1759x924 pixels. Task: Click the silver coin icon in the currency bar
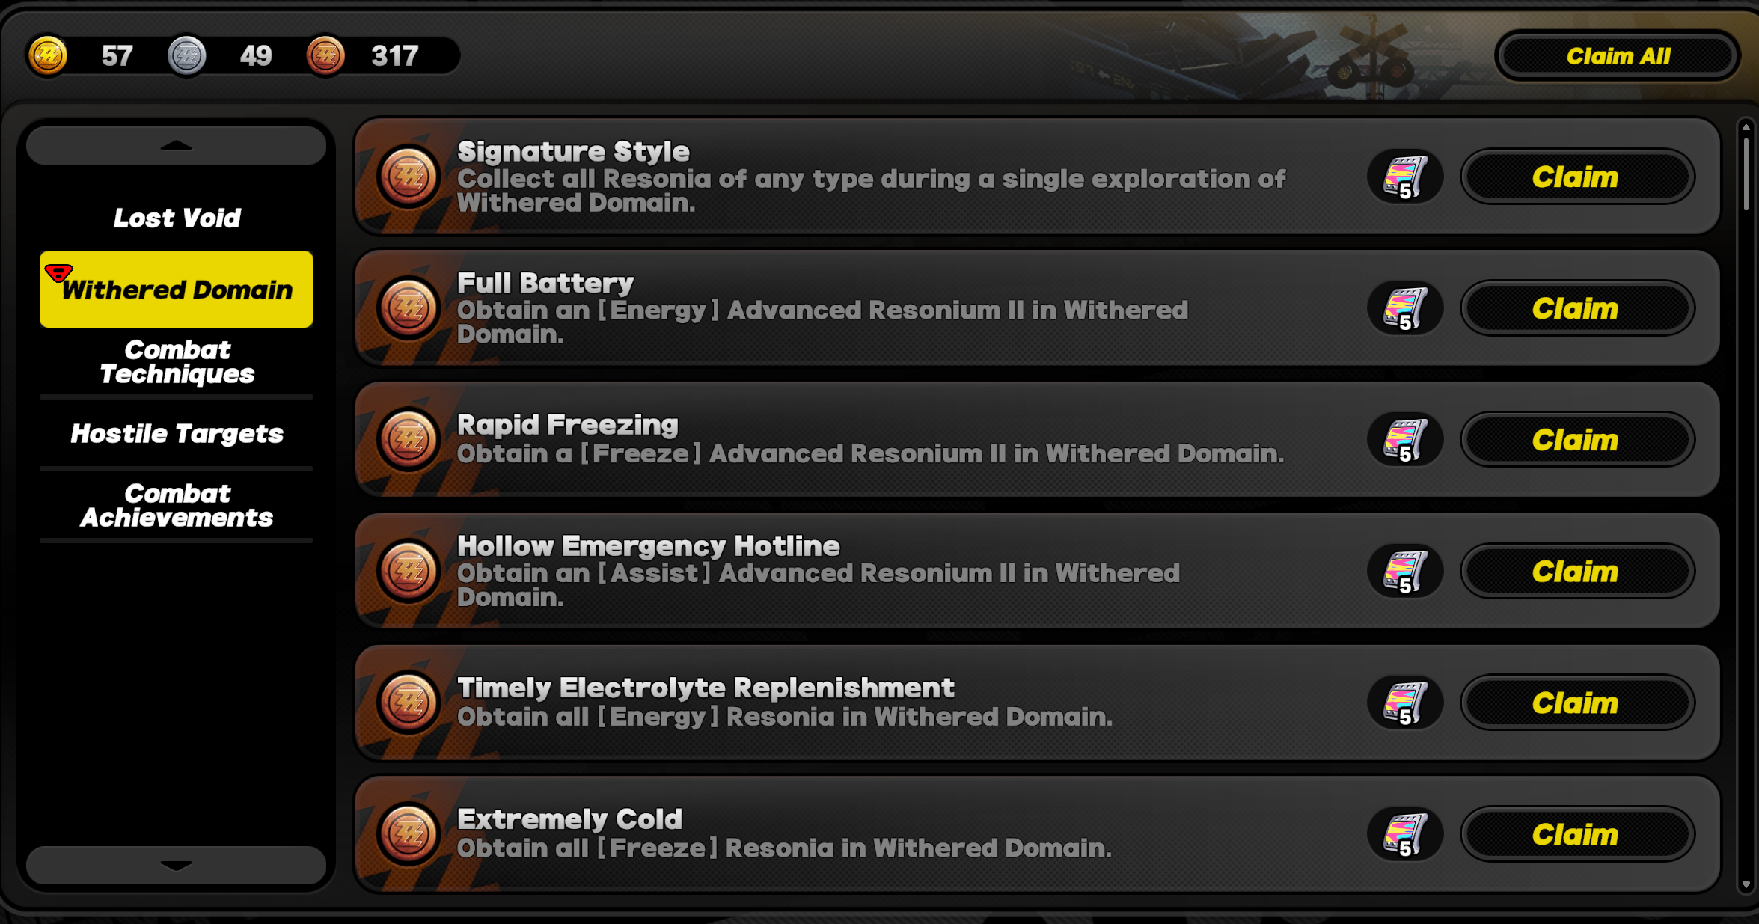tap(186, 56)
